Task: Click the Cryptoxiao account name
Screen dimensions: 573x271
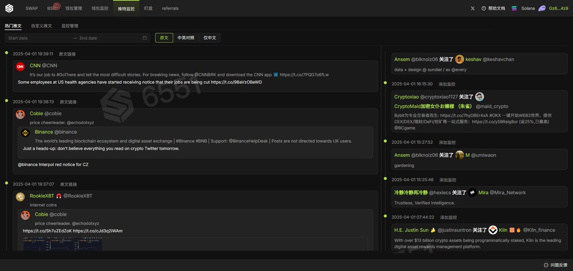Action: [x=406, y=97]
